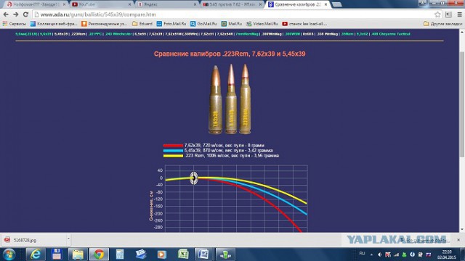Open the media player taskbar icon
465x261 pixels.
click(162, 254)
